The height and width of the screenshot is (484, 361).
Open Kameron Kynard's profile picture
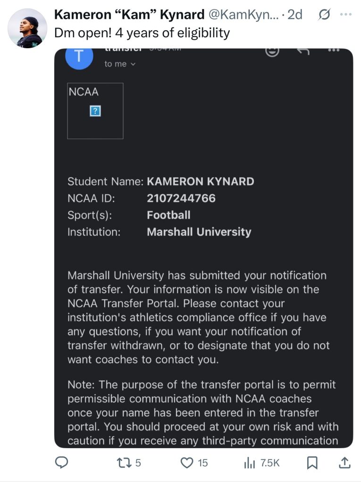pyautogui.click(x=27, y=28)
